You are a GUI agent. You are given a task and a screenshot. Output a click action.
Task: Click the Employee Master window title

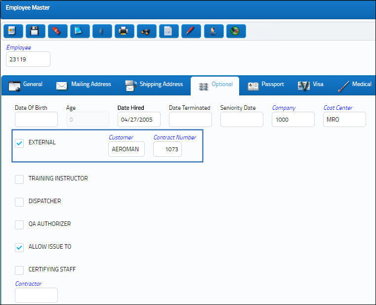click(28, 7)
